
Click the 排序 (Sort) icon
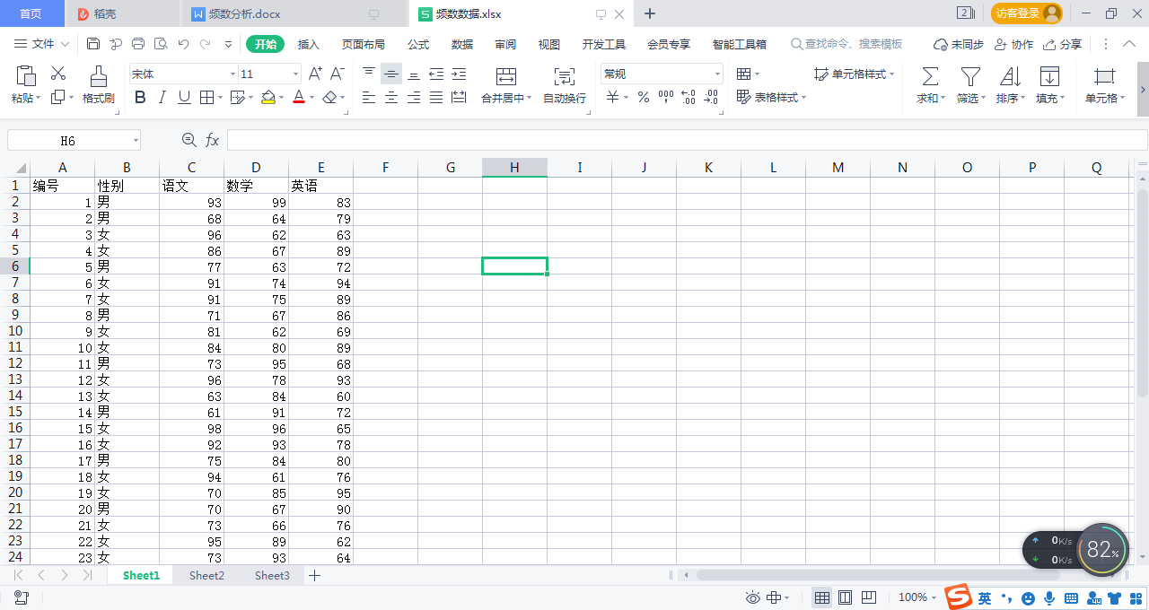point(1009,85)
